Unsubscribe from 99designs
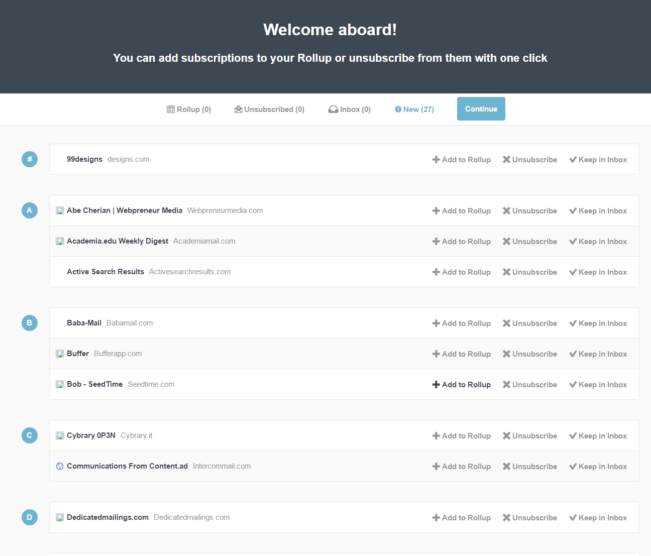The height and width of the screenshot is (556, 651). (x=530, y=160)
